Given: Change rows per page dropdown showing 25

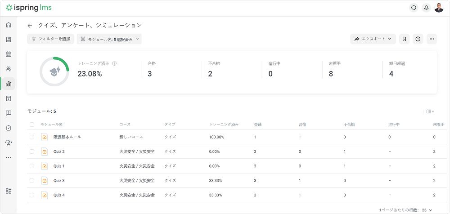Looking at the screenshot, I should pos(427,210).
